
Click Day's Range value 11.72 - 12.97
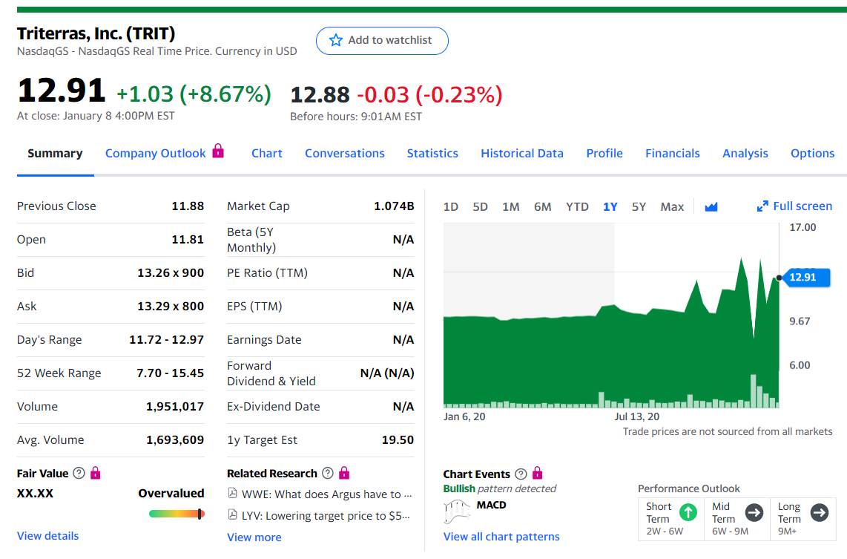[x=166, y=339]
